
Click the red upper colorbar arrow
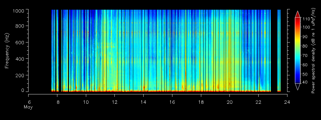(297, 14)
